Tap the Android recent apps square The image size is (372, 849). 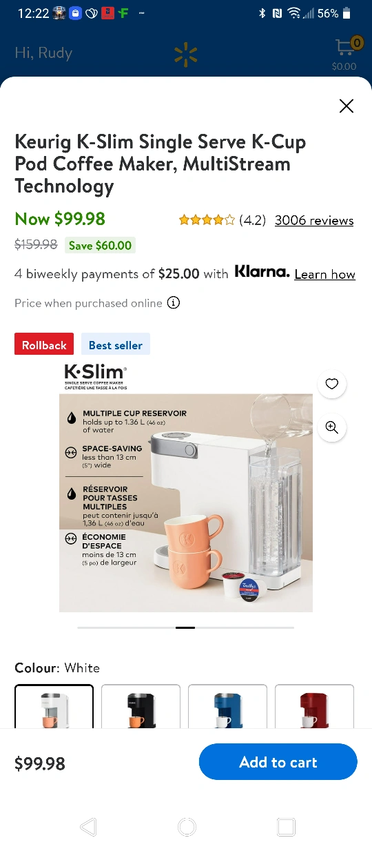tap(286, 827)
